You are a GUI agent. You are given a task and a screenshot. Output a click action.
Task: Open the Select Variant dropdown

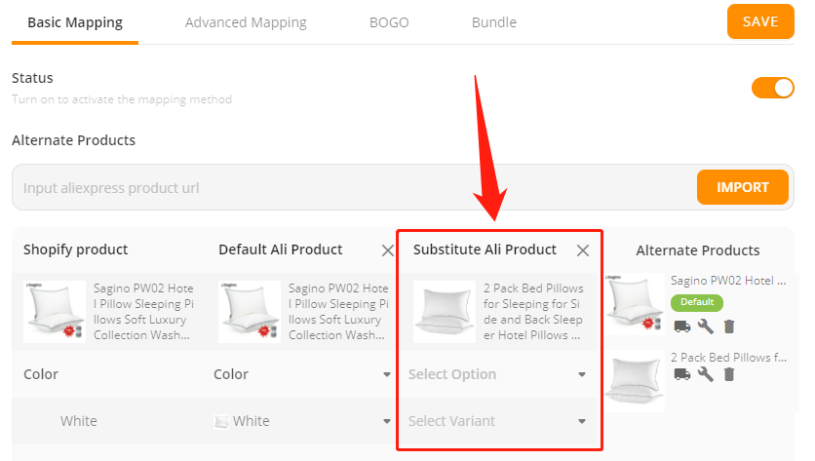497,421
